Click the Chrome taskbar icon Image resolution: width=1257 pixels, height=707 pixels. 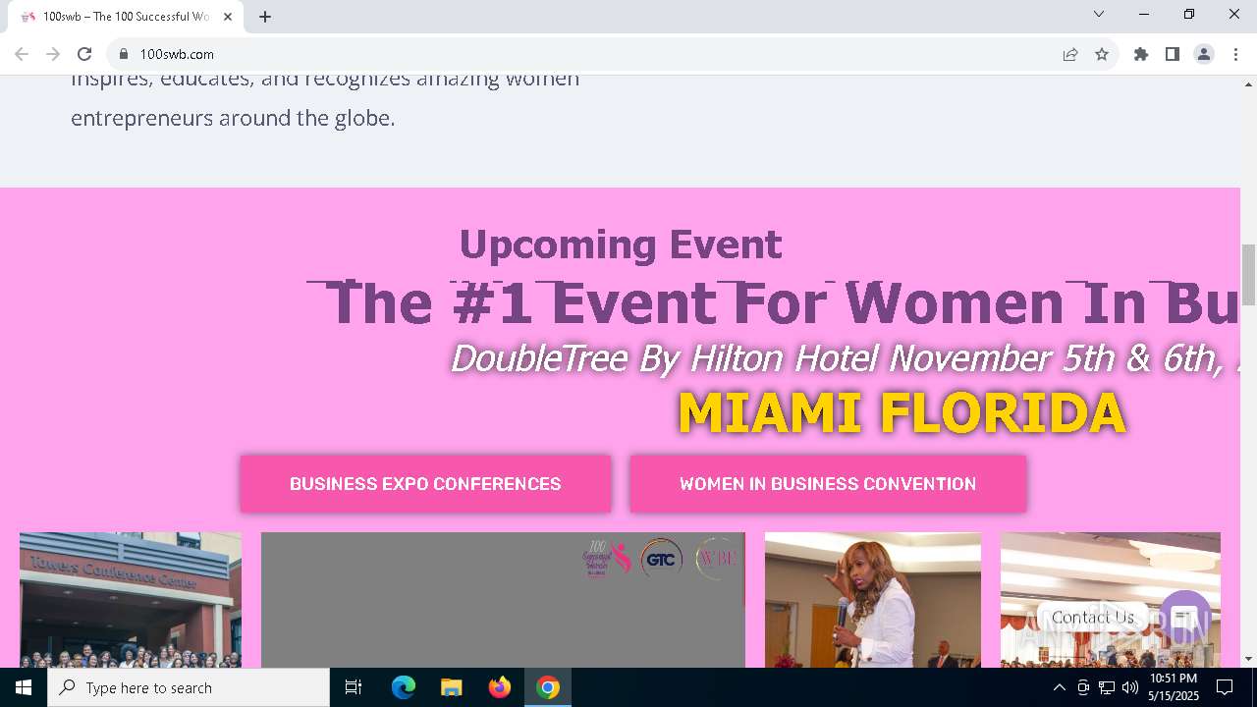point(548,687)
